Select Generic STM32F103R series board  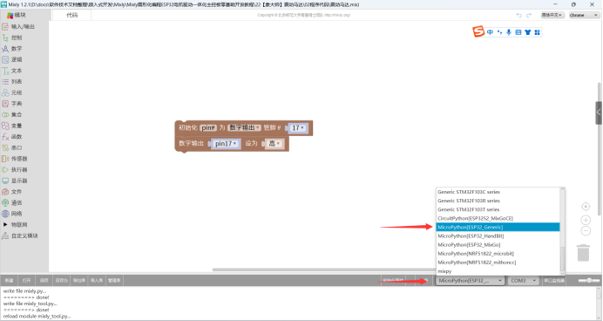[498, 201]
